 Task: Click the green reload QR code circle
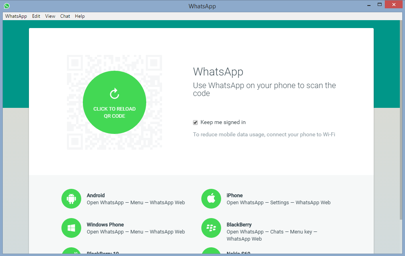click(115, 102)
